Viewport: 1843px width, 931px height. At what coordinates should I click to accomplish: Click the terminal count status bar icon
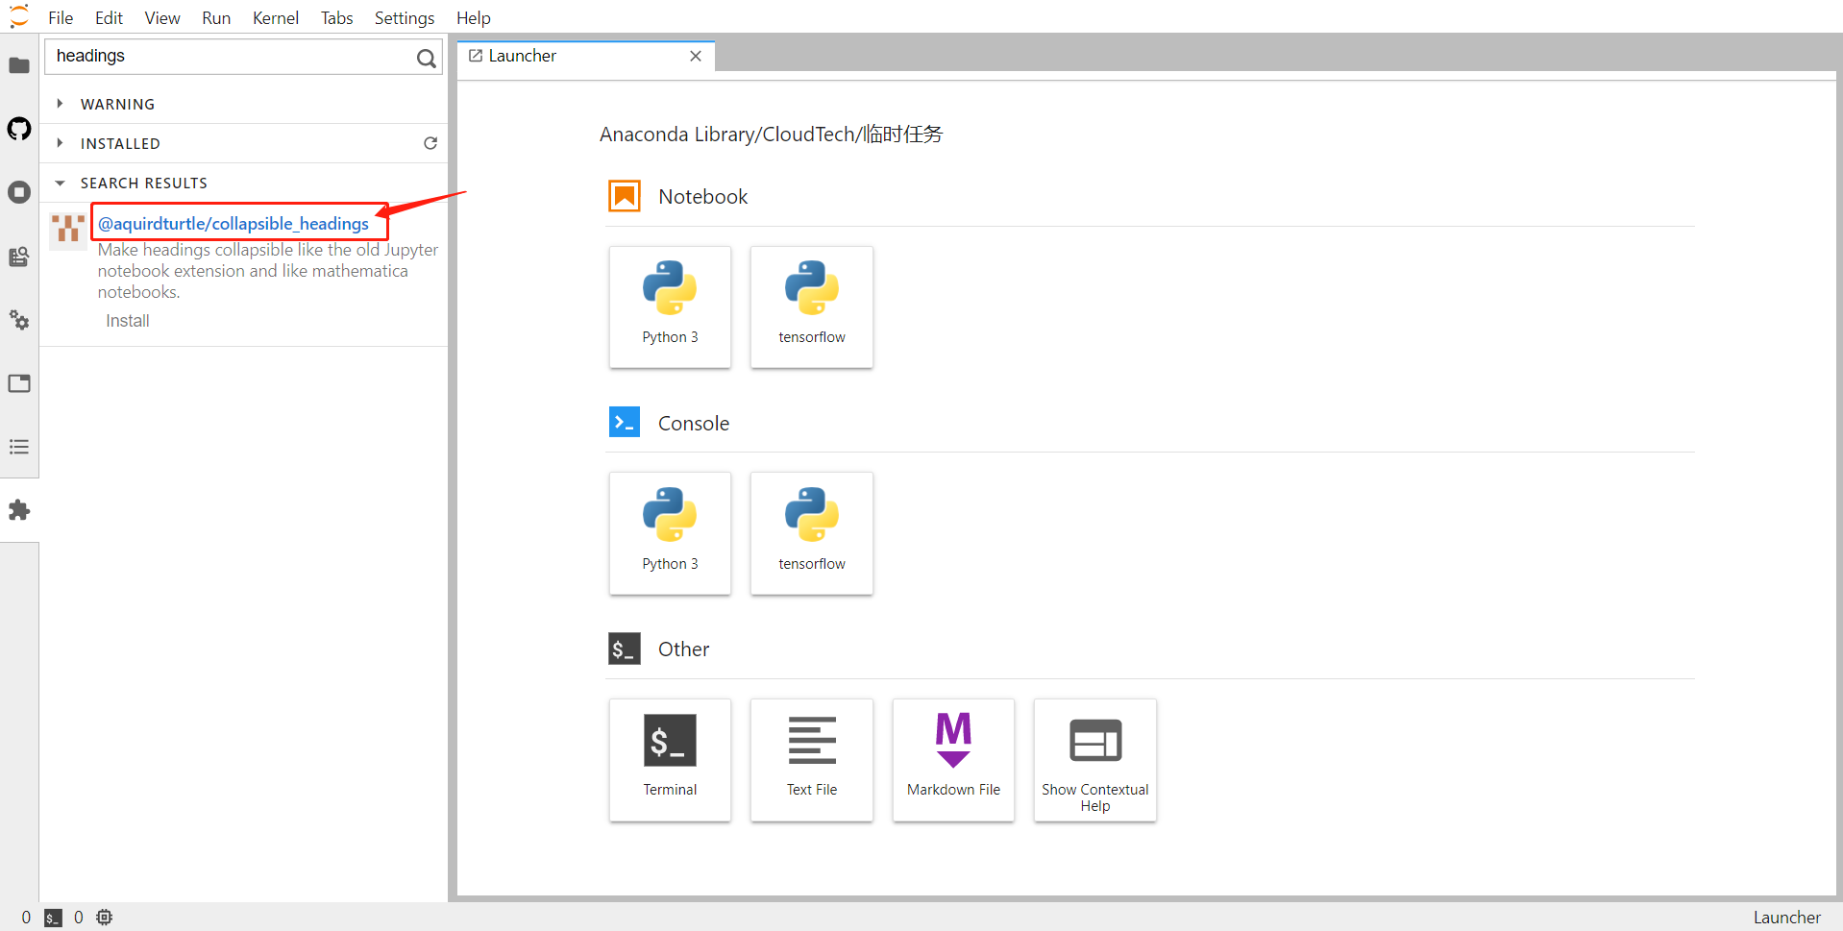click(x=53, y=918)
